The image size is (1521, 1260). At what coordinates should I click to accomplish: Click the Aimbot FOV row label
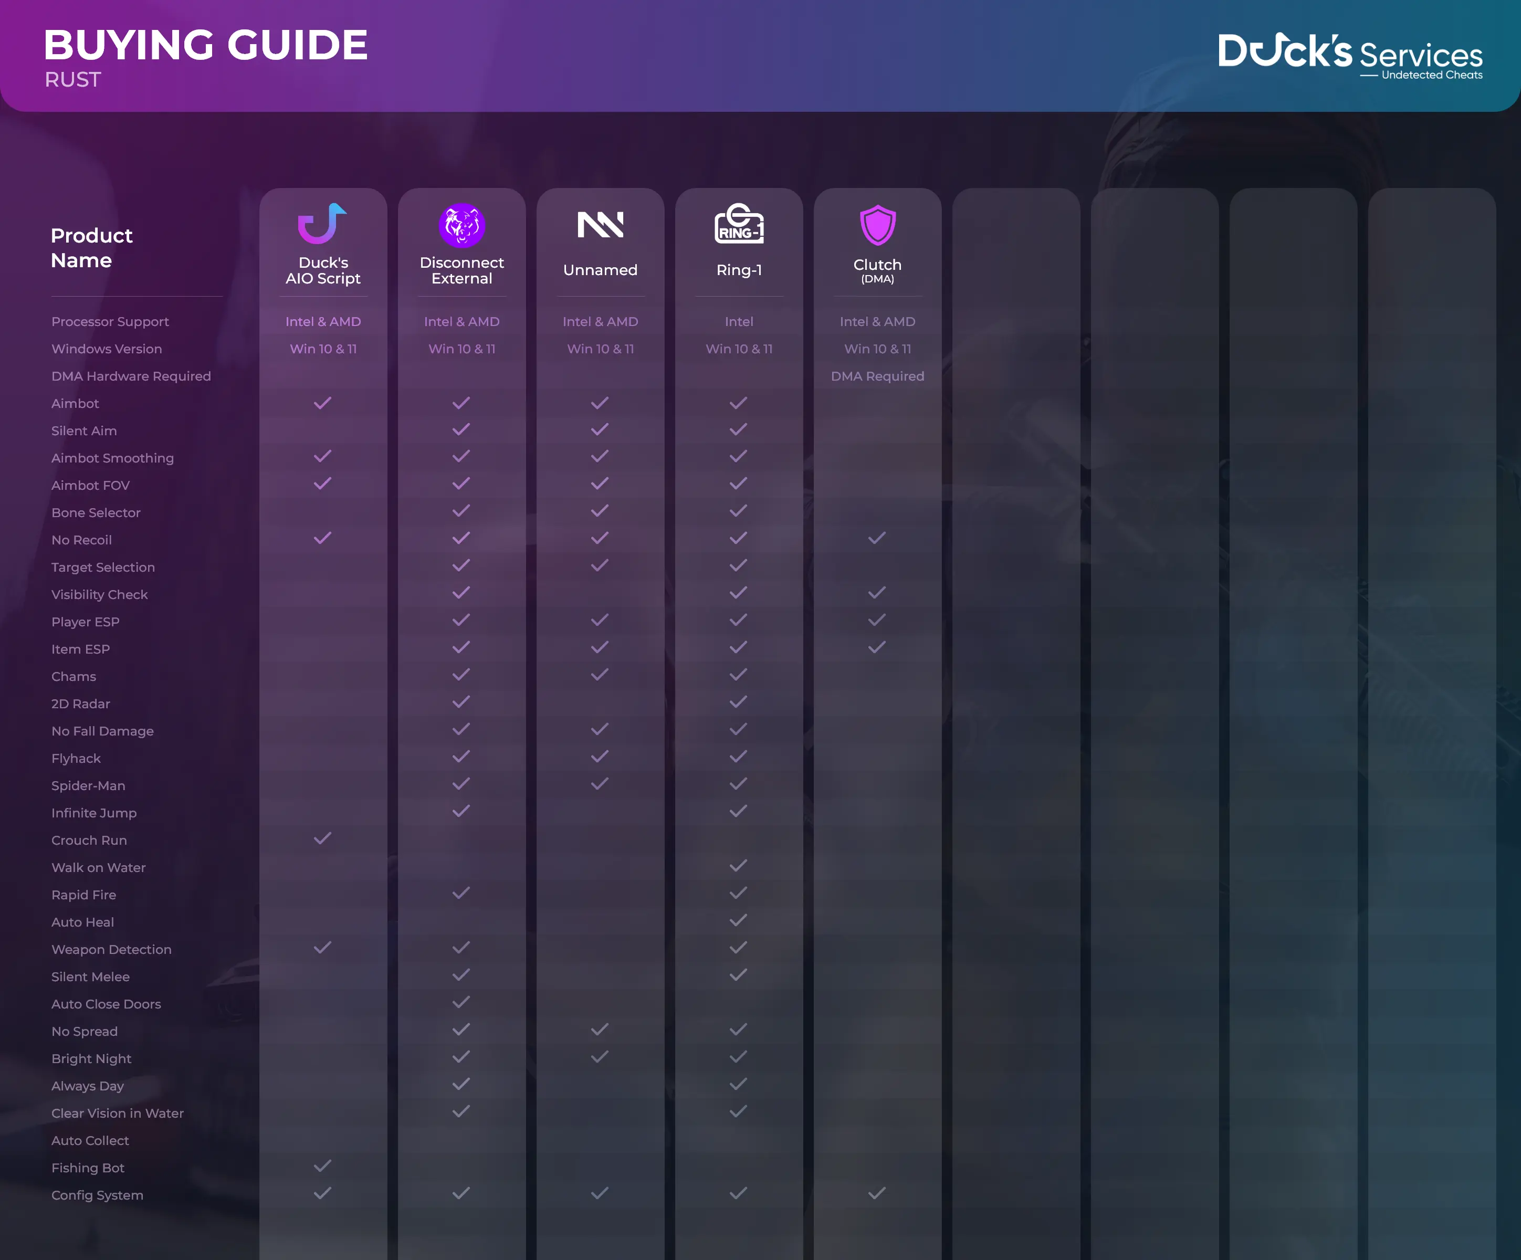coord(90,485)
